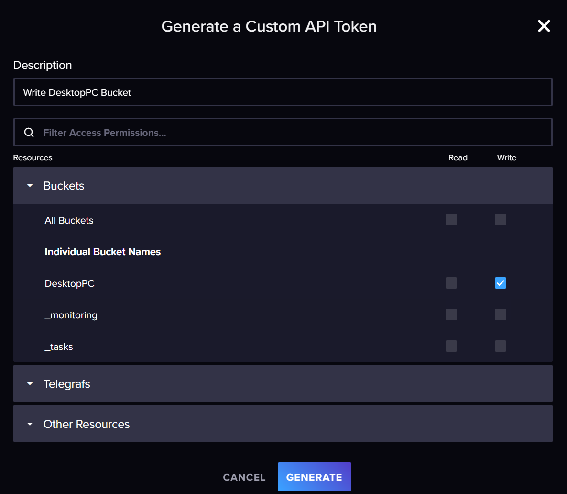Tick Read checkbox for _tasks bucket
Viewport: 567px width, 494px height.
pos(451,346)
